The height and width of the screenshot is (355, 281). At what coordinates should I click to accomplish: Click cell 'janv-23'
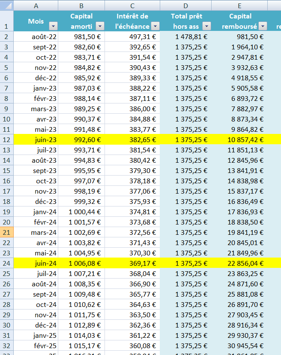coord(36,88)
